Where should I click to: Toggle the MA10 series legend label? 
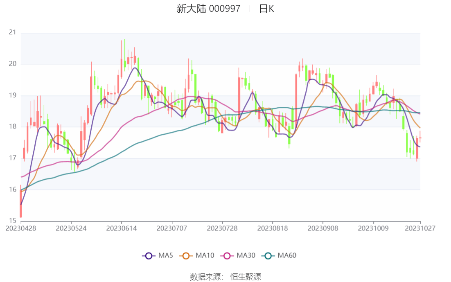pyautogui.click(x=205, y=256)
